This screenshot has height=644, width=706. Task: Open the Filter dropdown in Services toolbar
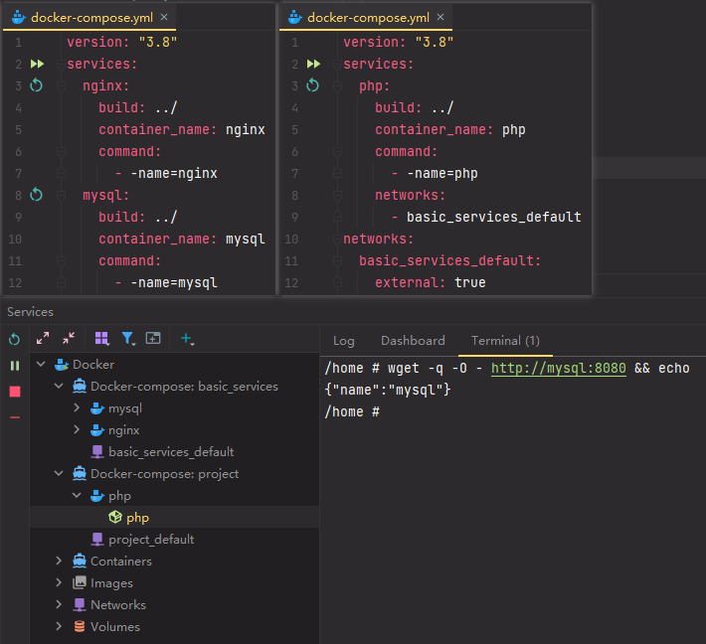point(128,338)
